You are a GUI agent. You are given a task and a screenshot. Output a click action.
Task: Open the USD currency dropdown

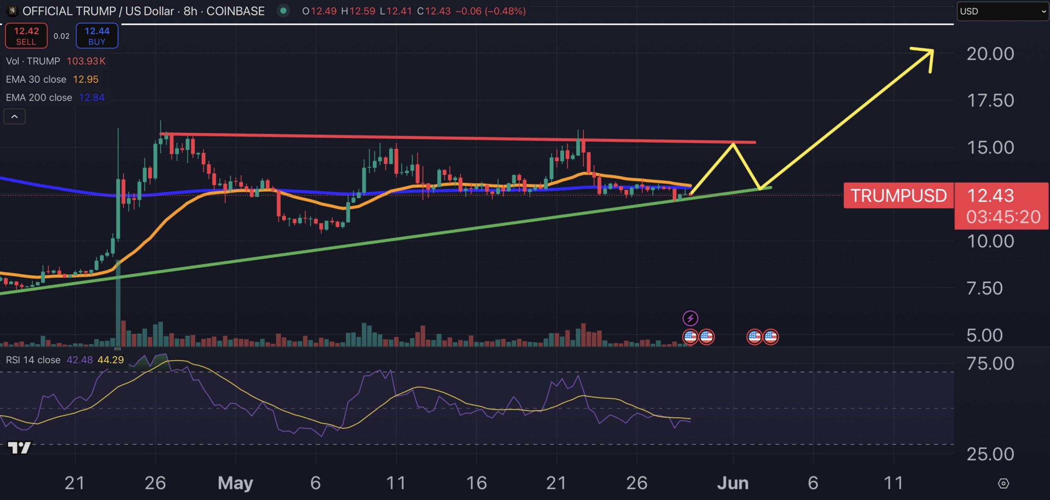tap(1003, 11)
